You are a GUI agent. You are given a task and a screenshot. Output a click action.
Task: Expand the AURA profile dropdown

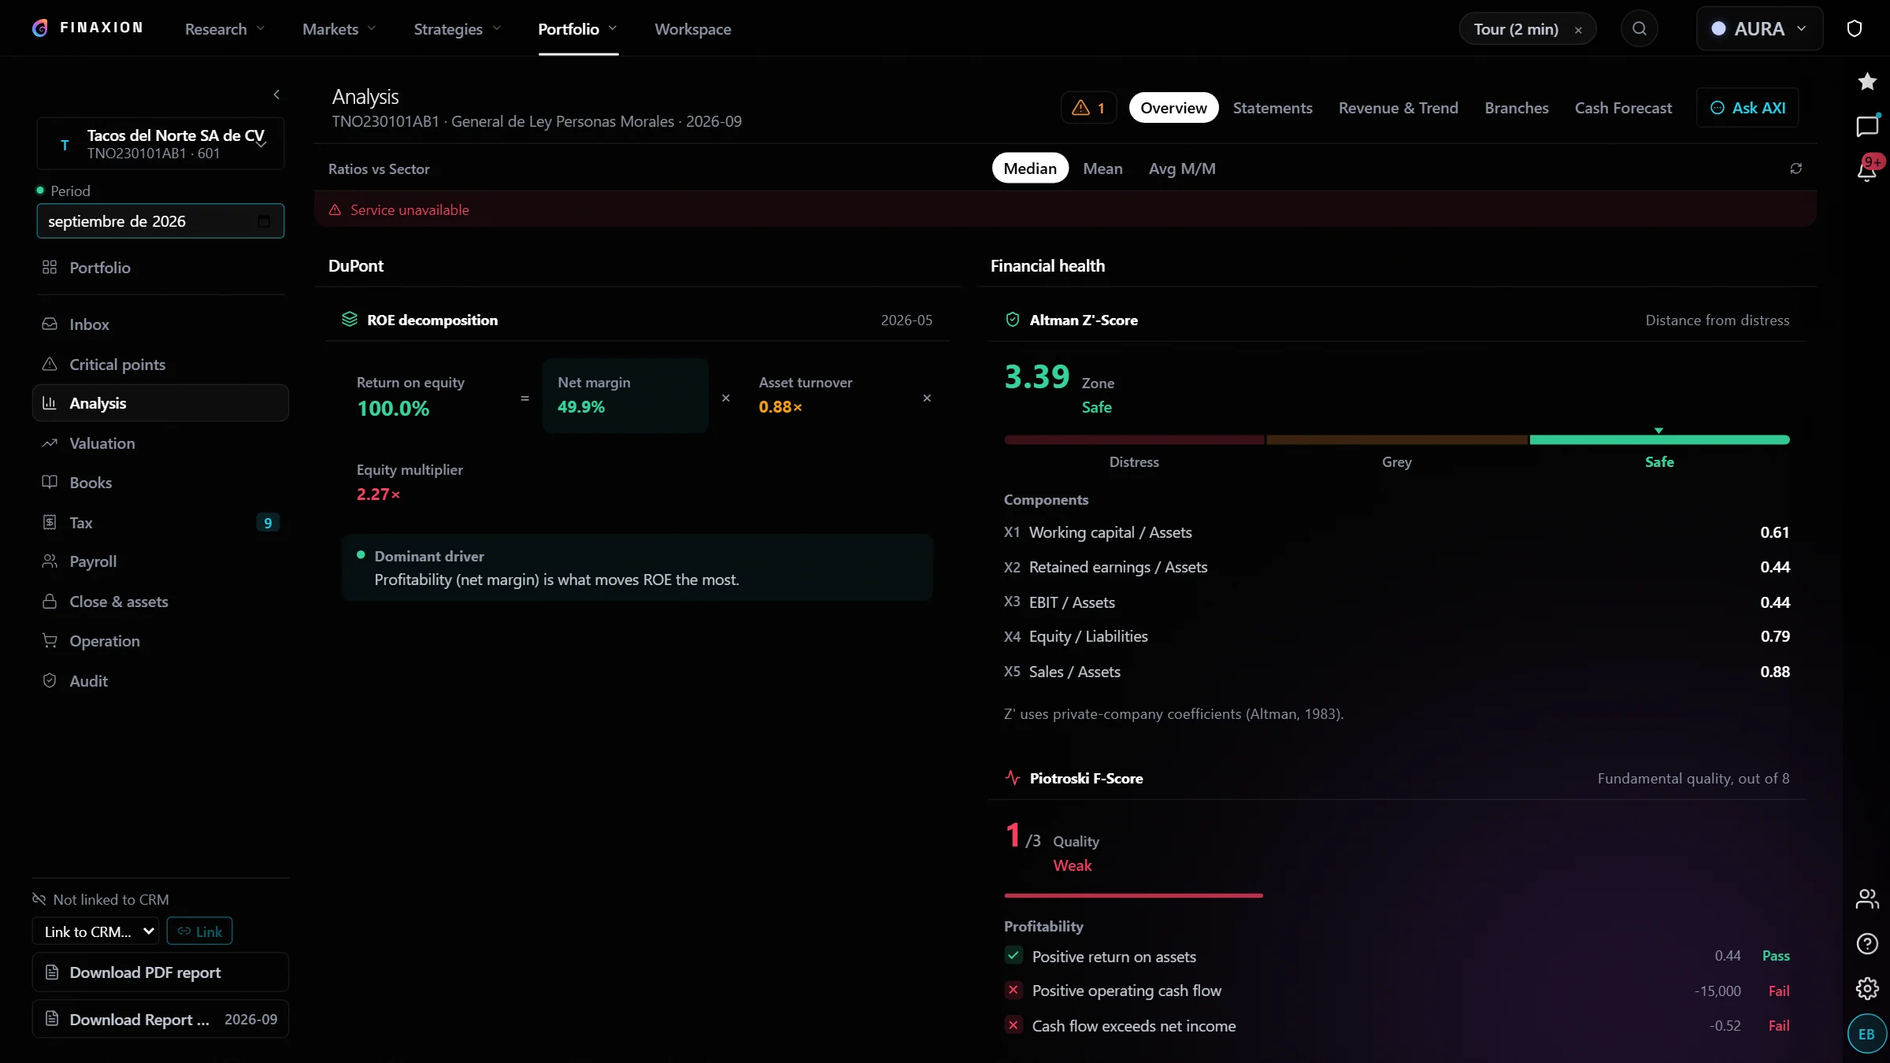click(1759, 29)
